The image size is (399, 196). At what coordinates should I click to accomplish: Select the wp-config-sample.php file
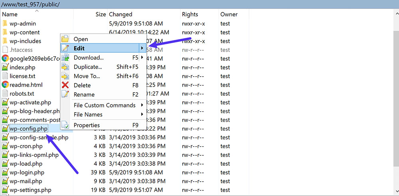coord(39,137)
